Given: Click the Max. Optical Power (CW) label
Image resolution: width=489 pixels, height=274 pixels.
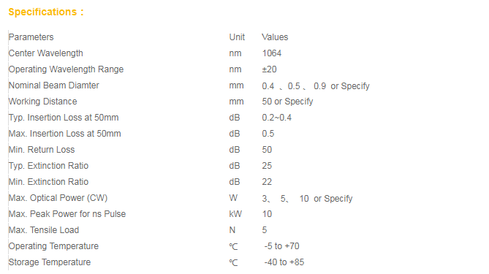Looking at the screenshot, I should pos(58,198).
